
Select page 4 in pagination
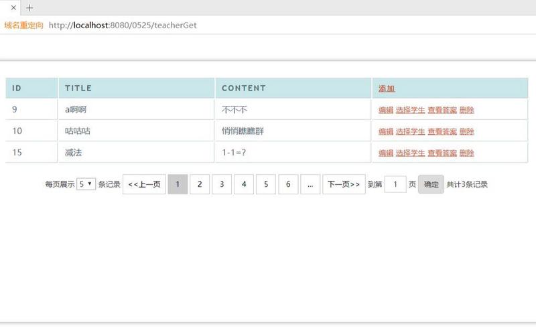tap(244, 184)
